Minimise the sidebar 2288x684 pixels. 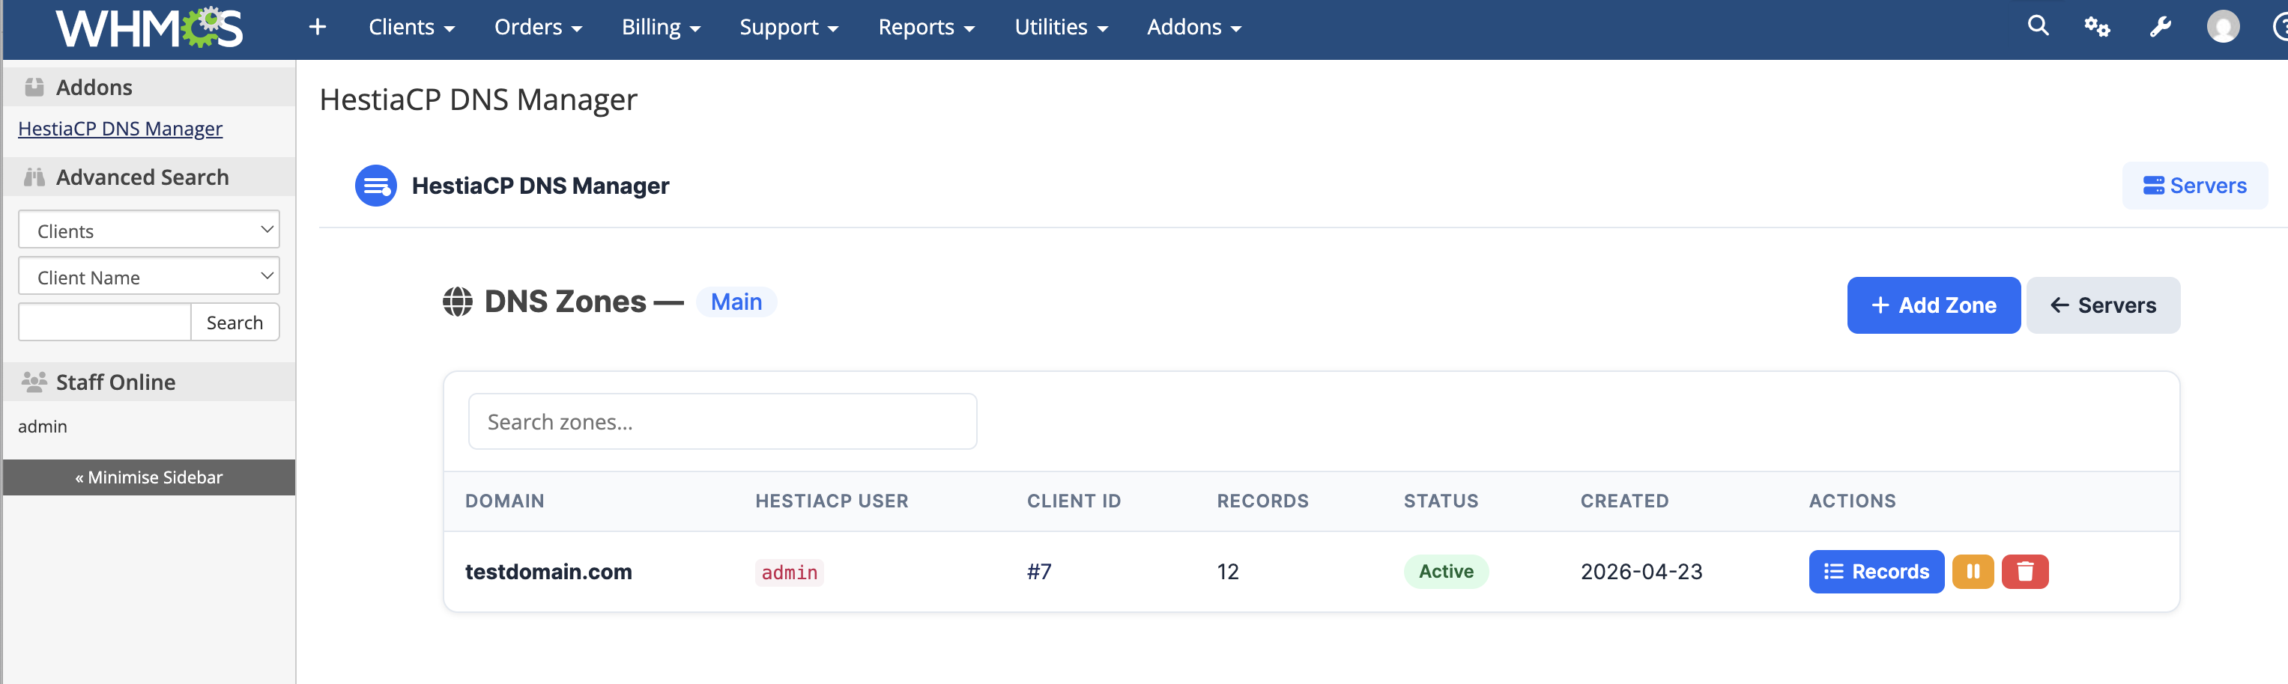pyautogui.click(x=149, y=477)
